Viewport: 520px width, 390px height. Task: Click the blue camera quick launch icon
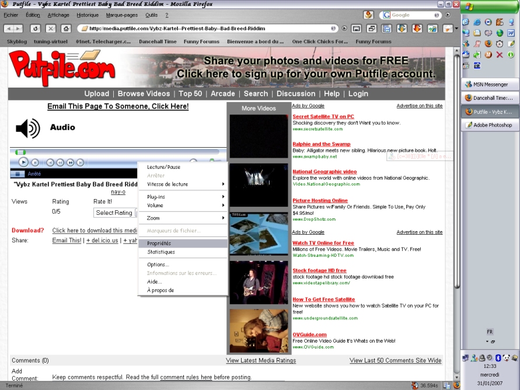tap(477, 65)
